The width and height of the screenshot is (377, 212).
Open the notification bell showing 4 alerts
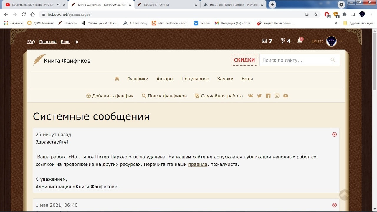pyautogui.click(x=299, y=41)
